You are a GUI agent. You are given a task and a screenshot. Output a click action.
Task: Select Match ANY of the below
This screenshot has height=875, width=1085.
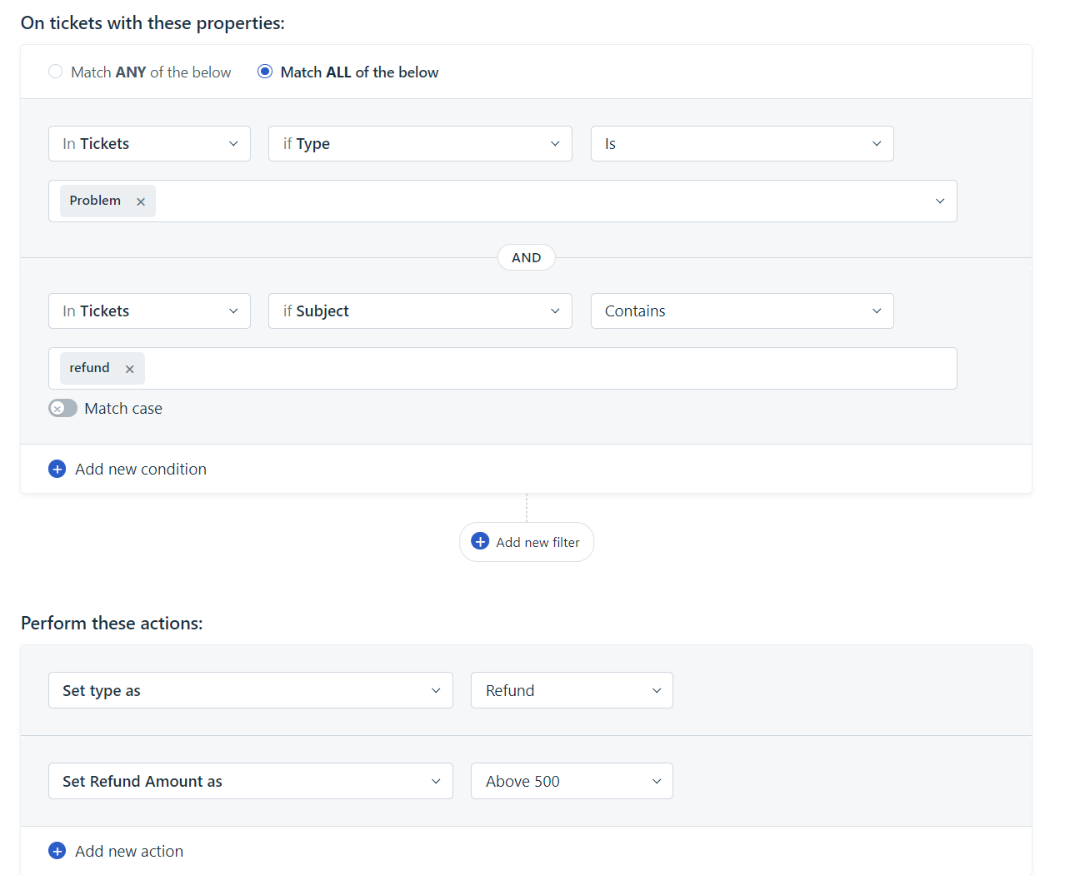[x=56, y=72]
